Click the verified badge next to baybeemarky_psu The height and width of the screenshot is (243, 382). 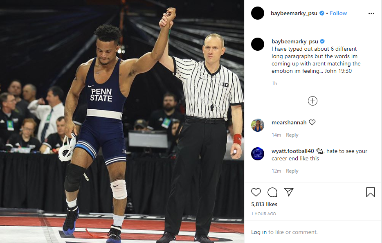pos(321,13)
